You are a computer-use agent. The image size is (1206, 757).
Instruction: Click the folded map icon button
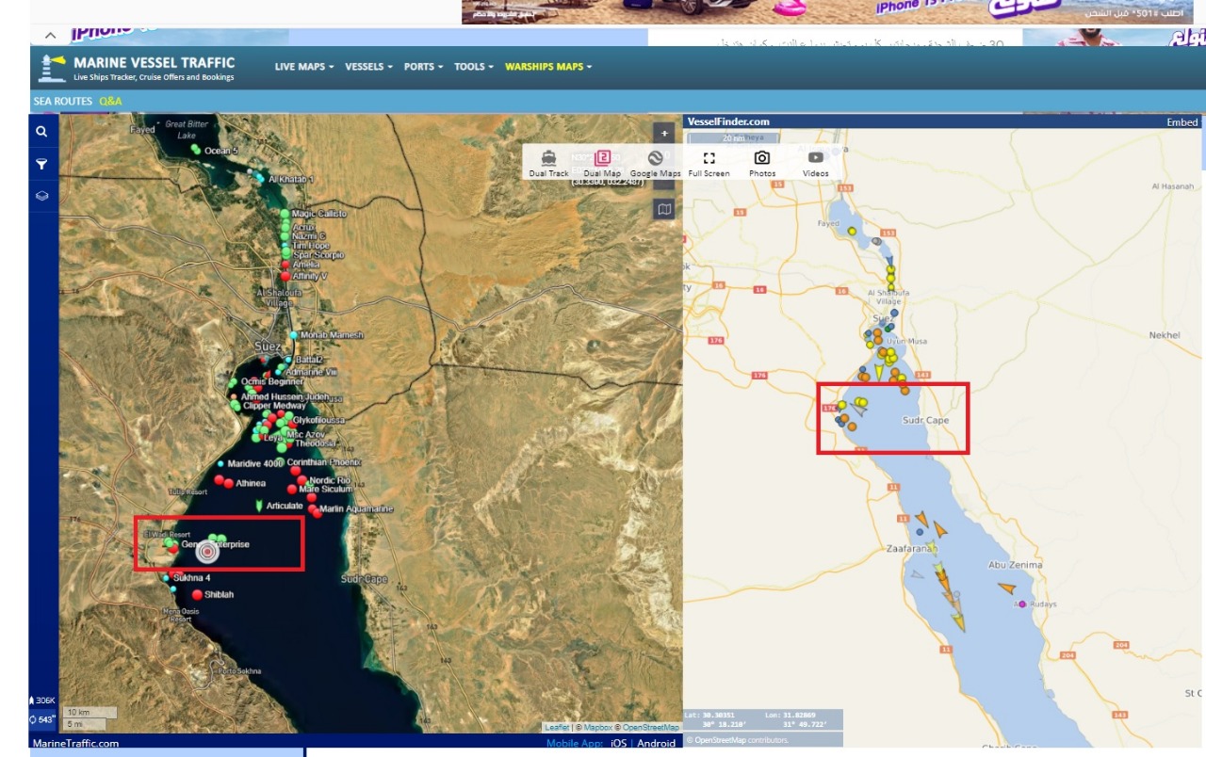click(664, 209)
